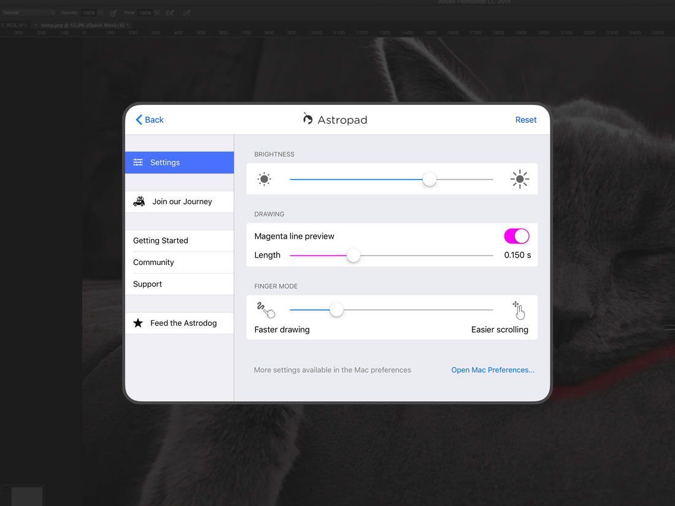Go Back from Astropad settings
Screen dimensions: 675x506
click(150, 120)
